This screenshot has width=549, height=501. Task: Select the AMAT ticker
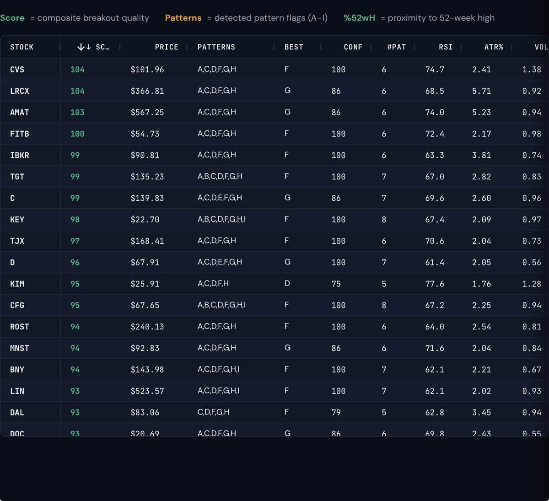[x=20, y=113]
